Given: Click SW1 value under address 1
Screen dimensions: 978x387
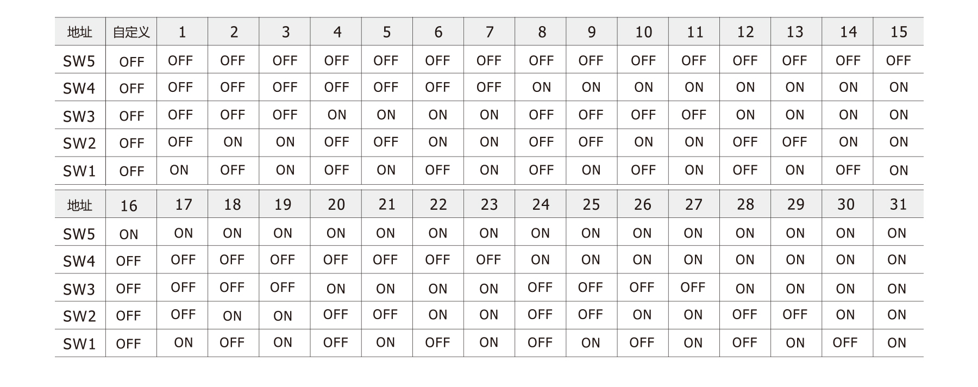Looking at the screenshot, I should (179, 170).
